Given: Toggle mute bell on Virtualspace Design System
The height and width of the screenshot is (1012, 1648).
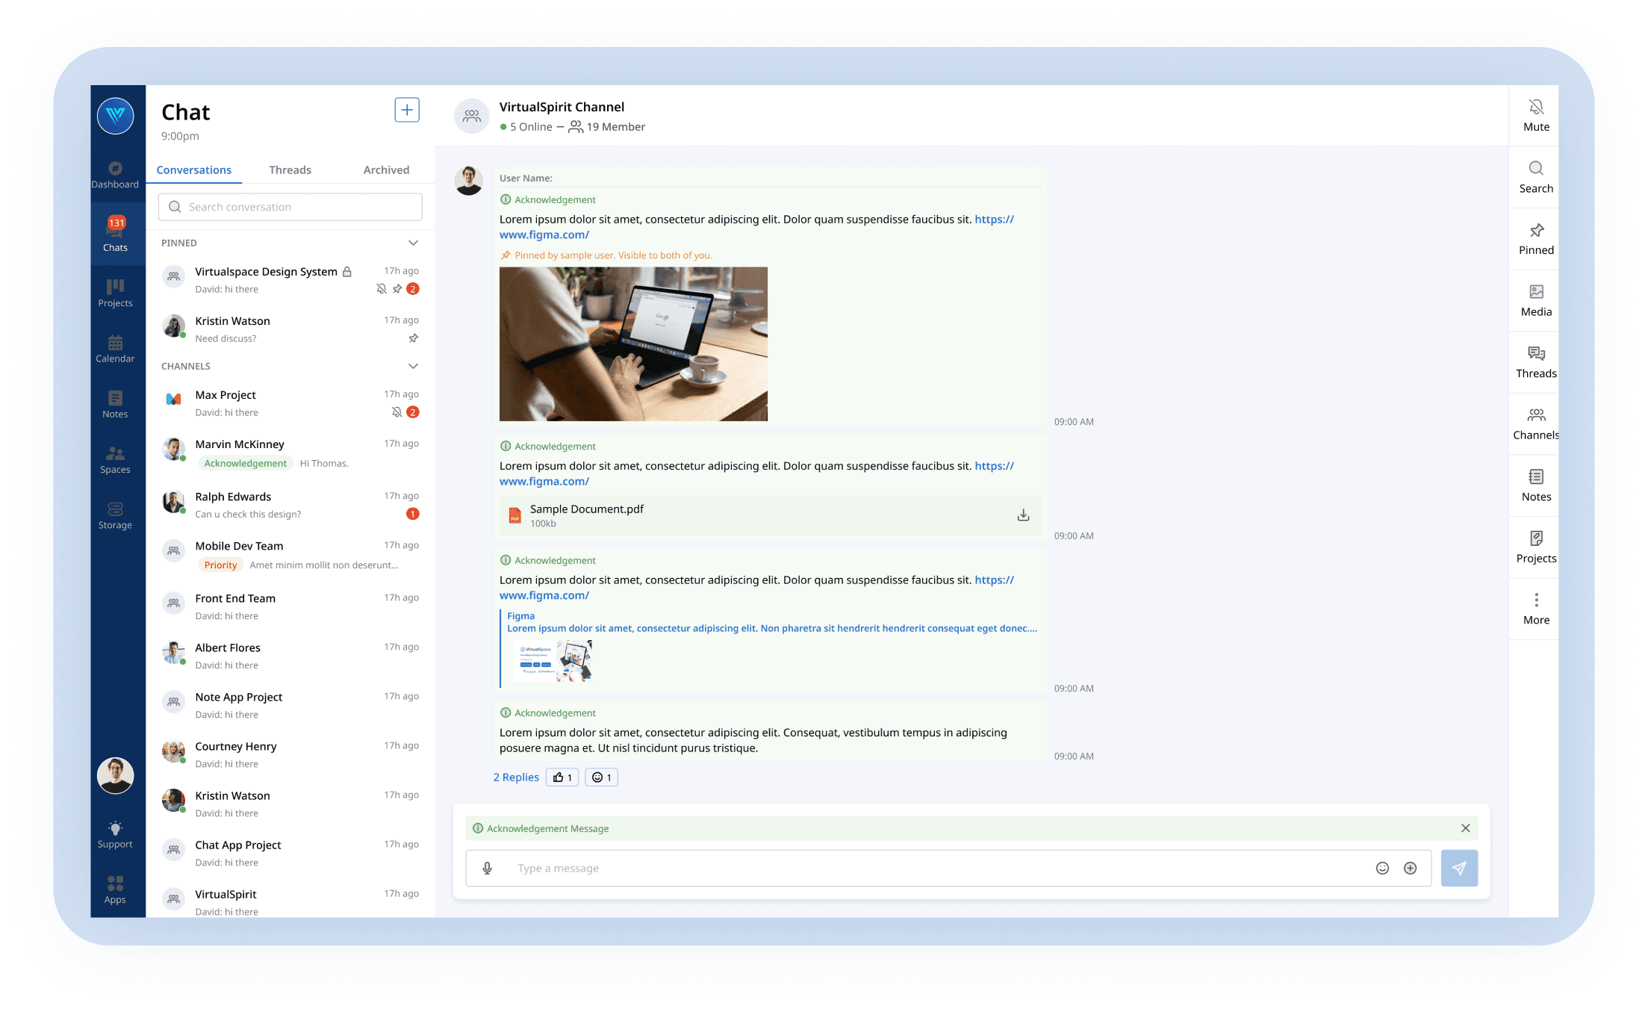Looking at the screenshot, I should 382,289.
